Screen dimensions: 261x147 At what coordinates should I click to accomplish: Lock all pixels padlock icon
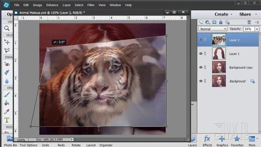point(221,22)
